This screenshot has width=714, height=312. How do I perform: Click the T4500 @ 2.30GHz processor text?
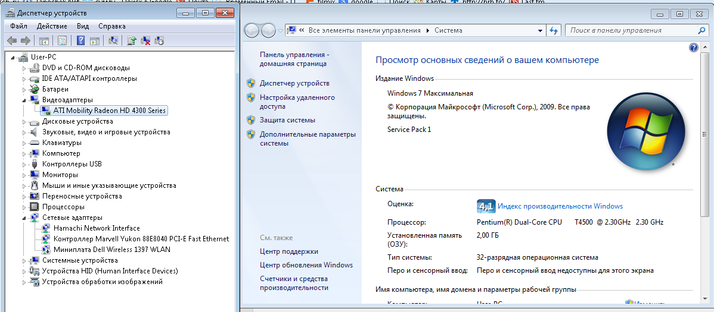[604, 222]
